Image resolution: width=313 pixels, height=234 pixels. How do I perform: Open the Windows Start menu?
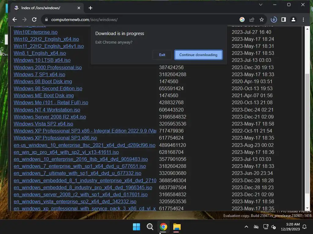pyautogui.click(x=137, y=227)
